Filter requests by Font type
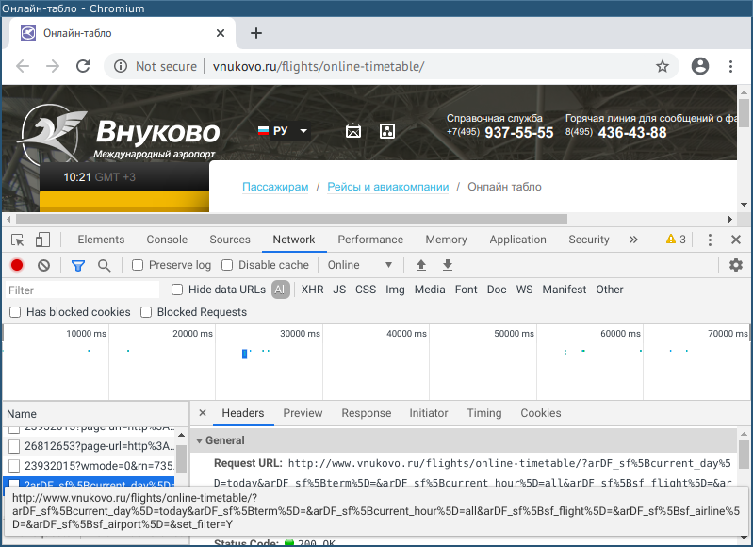This screenshot has width=753, height=547. tap(466, 290)
